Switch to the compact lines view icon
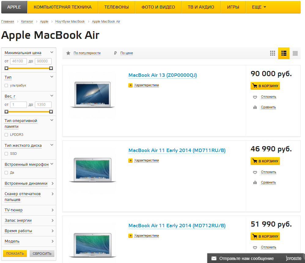Screen dimensions: 305x263 (295, 53)
